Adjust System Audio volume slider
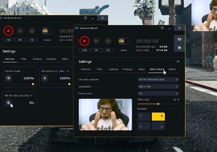 19,84
